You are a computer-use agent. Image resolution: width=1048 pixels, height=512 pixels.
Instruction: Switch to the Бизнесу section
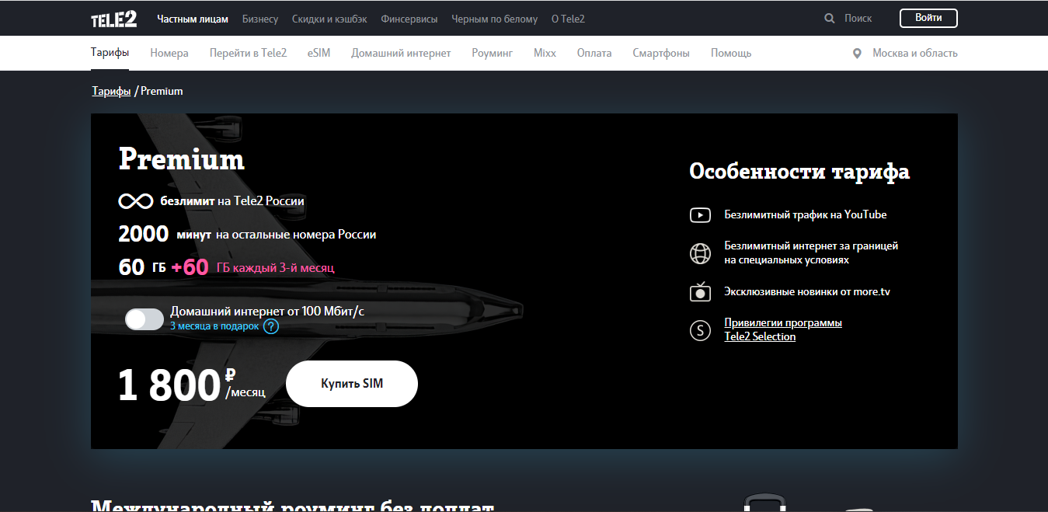coord(259,19)
